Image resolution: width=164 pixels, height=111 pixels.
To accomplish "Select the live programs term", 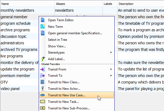I will tap(12, 56).
